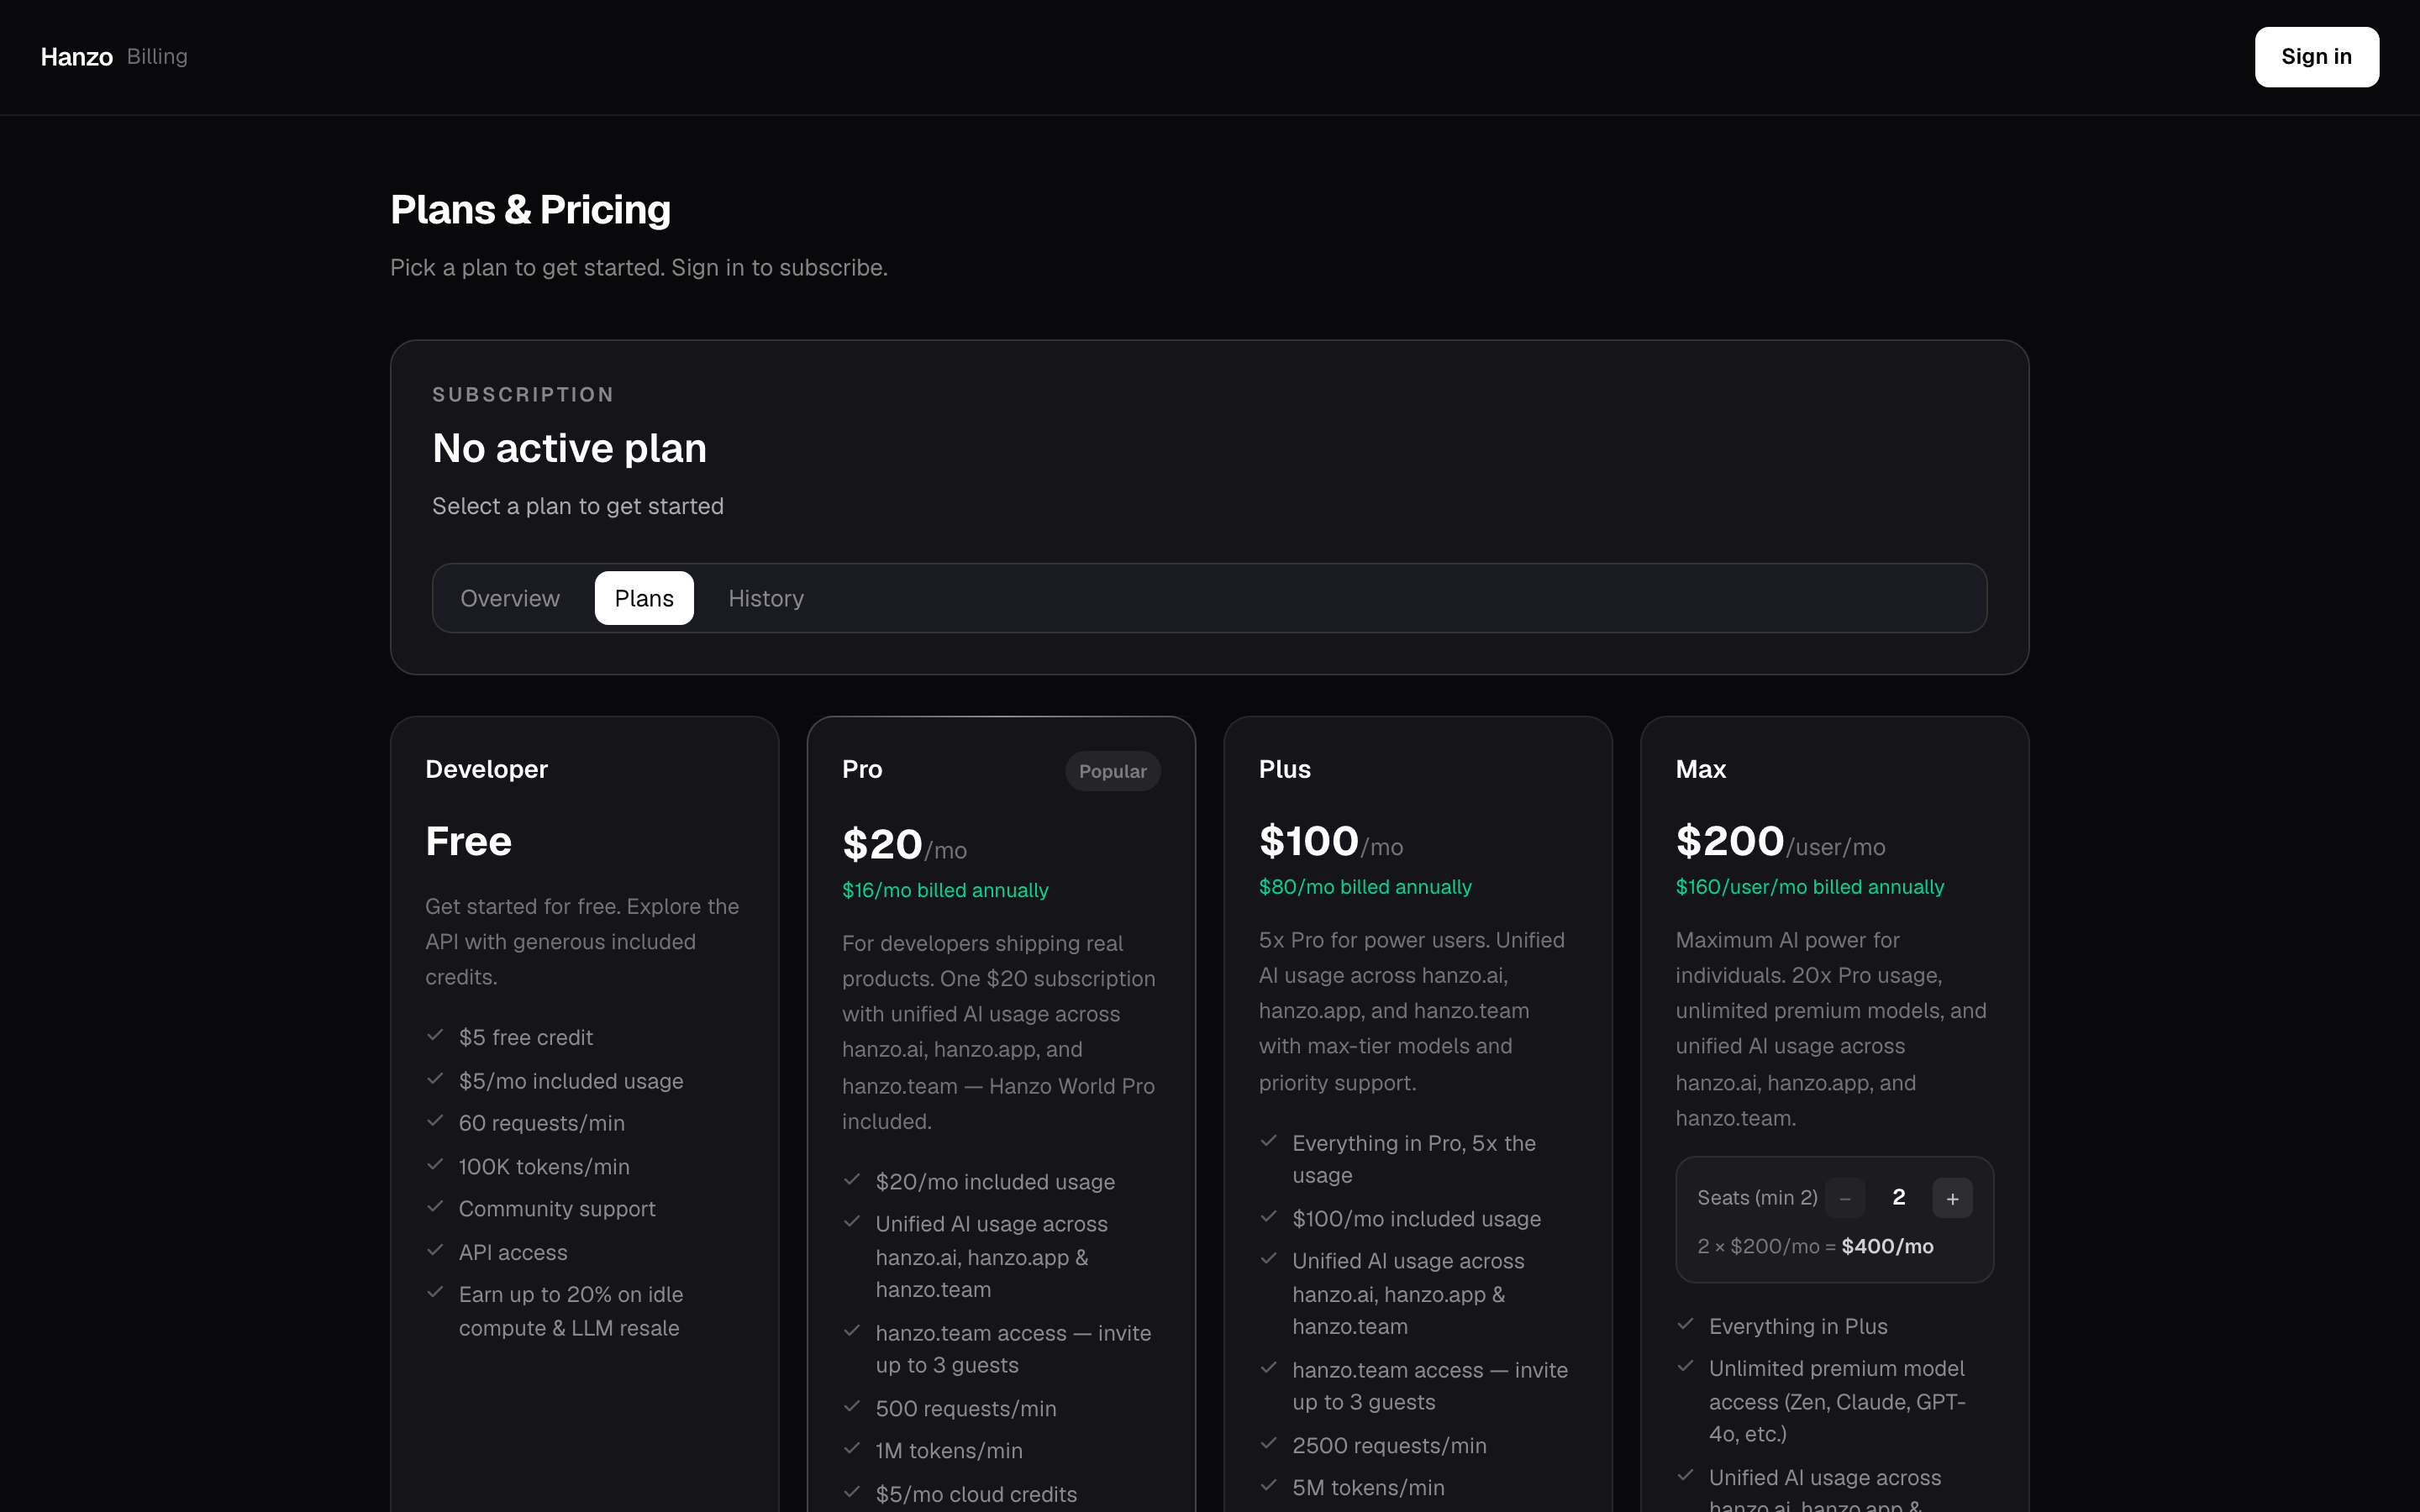
Task: Click "Select a plan to get started" text
Action: (x=578, y=506)
